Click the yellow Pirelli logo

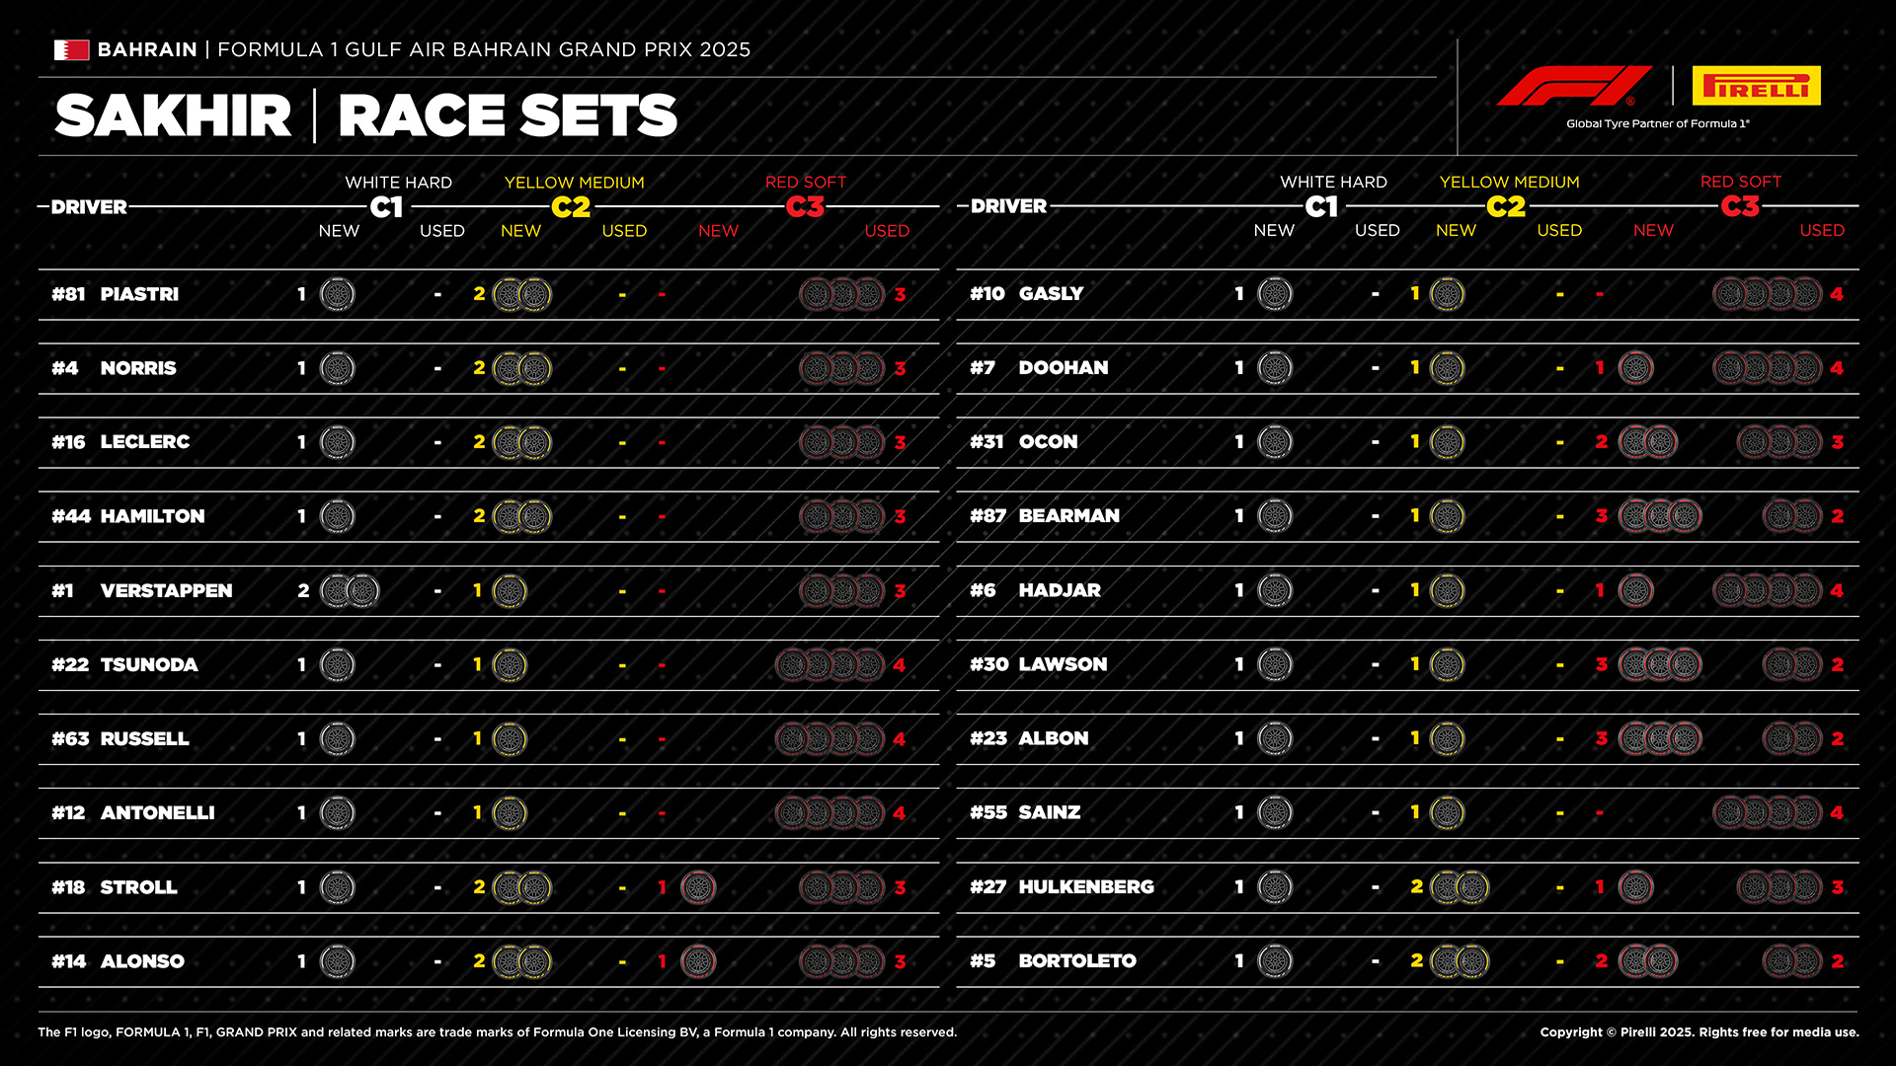click(1756, 86)
